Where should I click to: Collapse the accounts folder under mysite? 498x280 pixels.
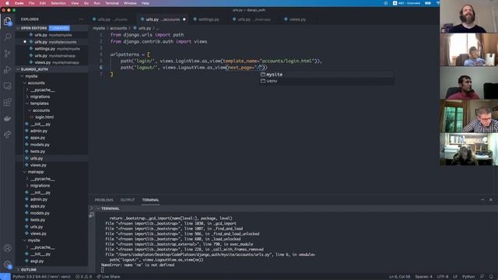[x=37, y=83]
